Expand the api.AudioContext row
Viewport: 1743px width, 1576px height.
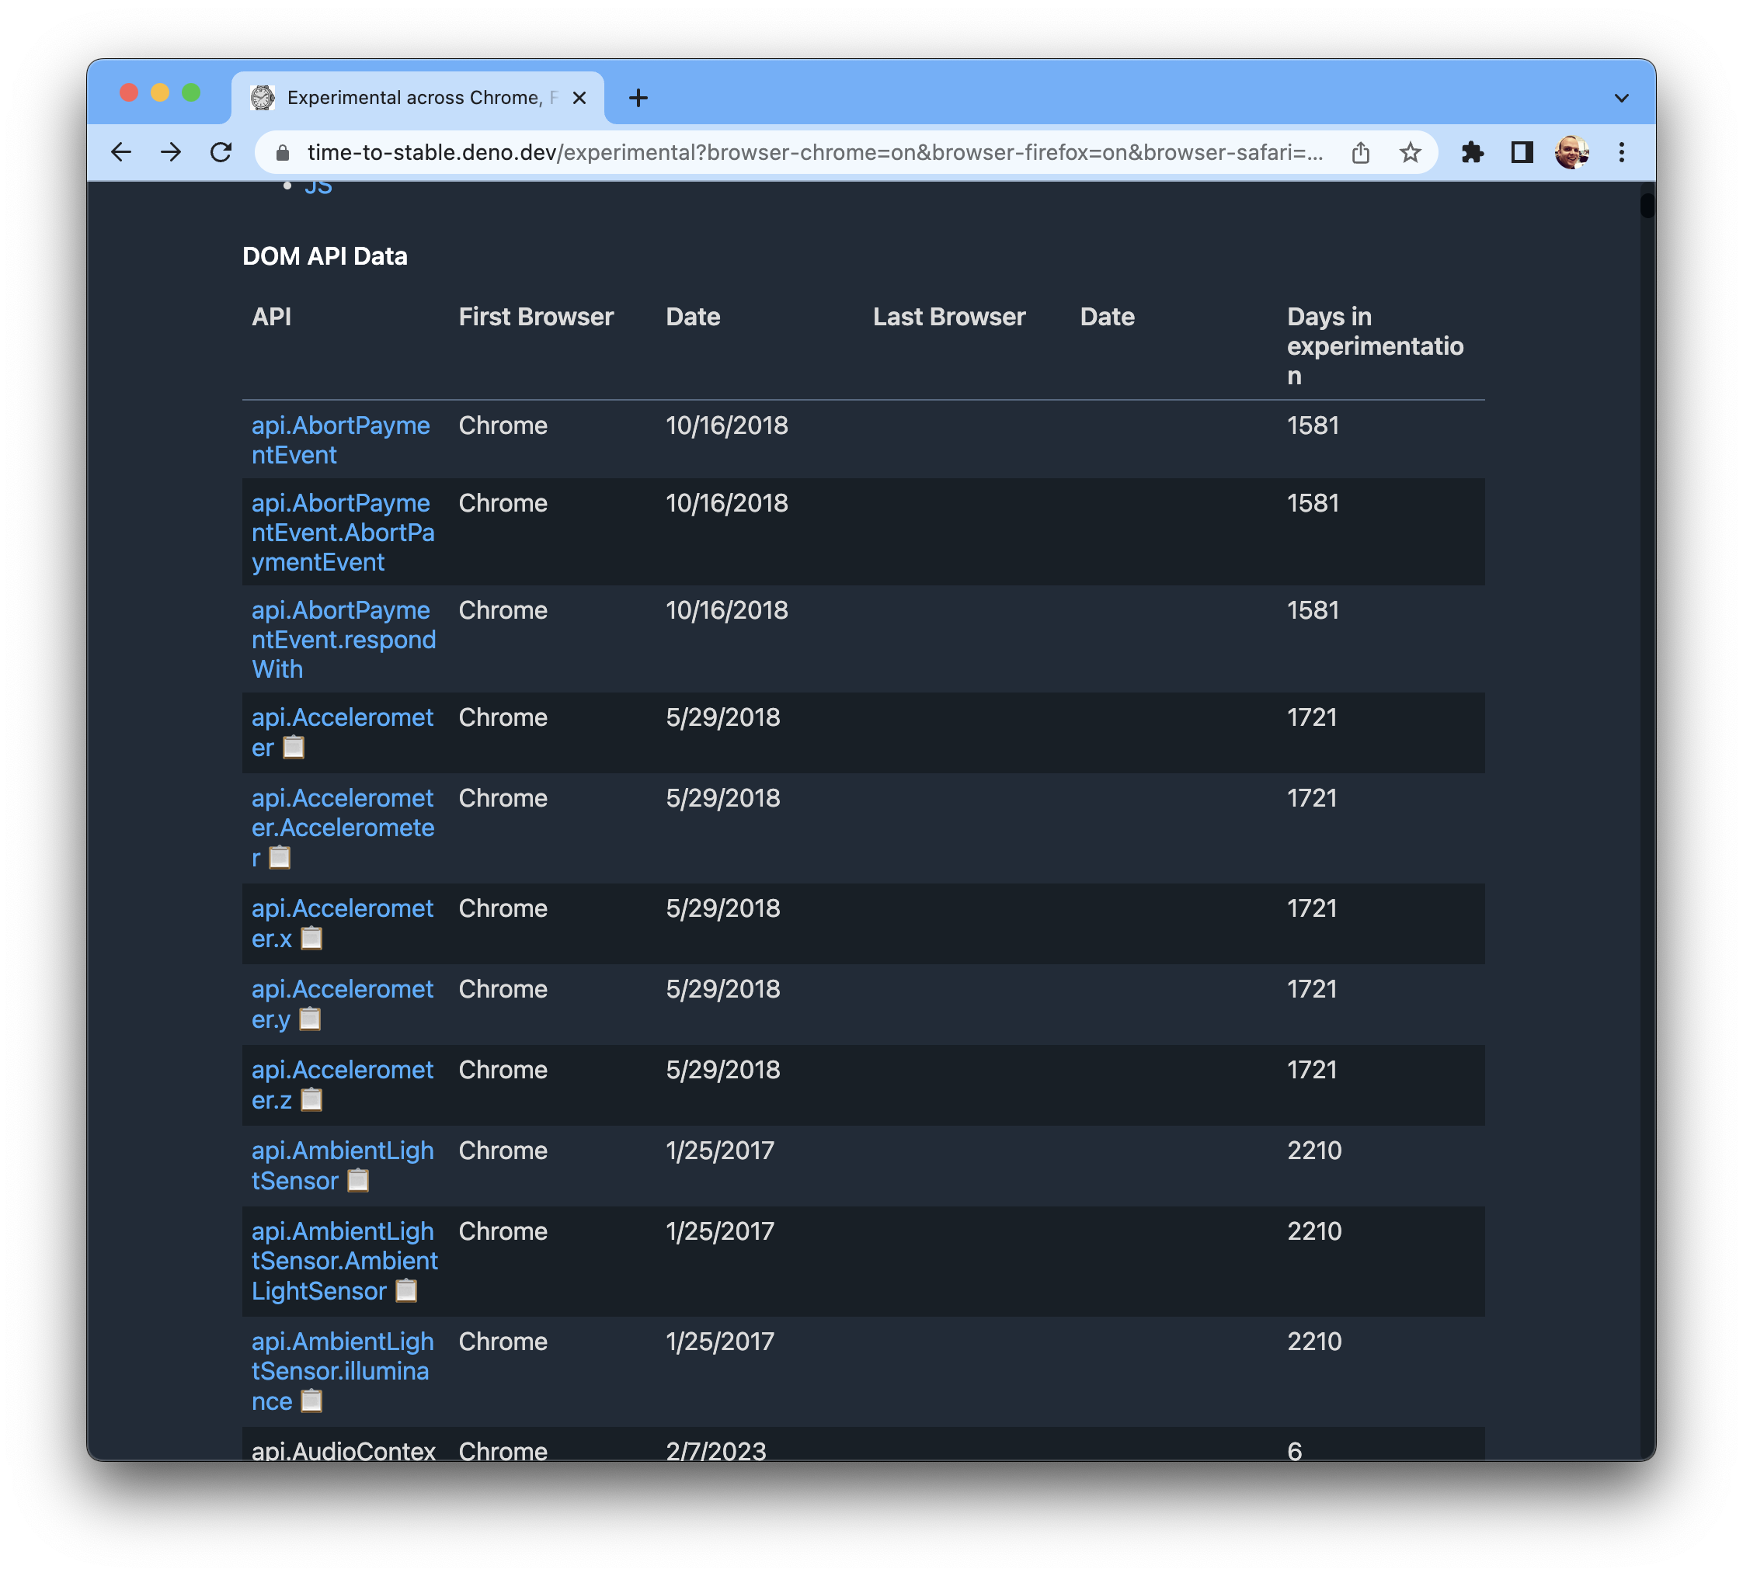pos(343,1450)
